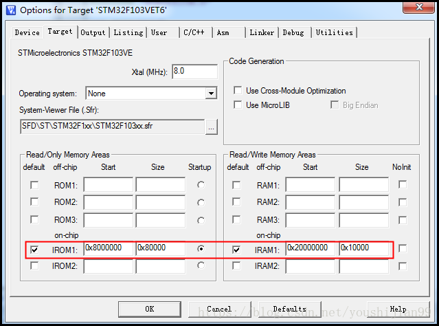The width and height of the screenshot is (439, 326).
Task: Close the Options for Target dialog
Action: [x=418, y=8]
